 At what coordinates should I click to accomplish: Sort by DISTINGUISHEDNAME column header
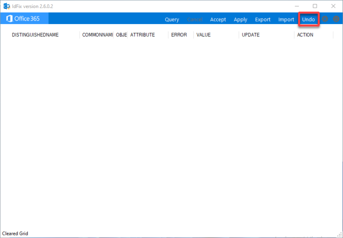35,35
